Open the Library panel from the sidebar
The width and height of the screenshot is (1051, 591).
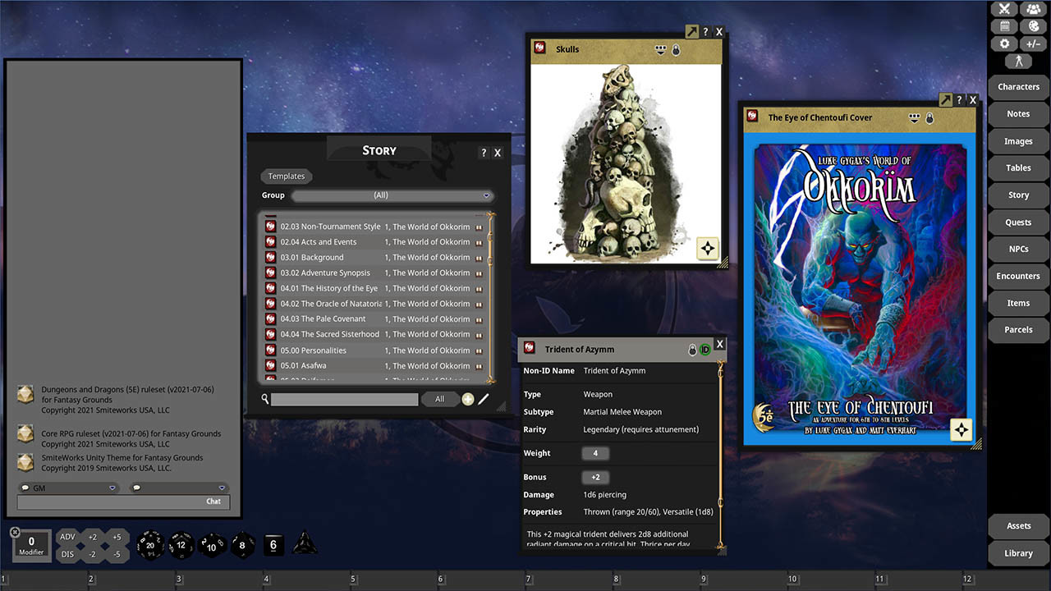click(x=1018, y=553)
